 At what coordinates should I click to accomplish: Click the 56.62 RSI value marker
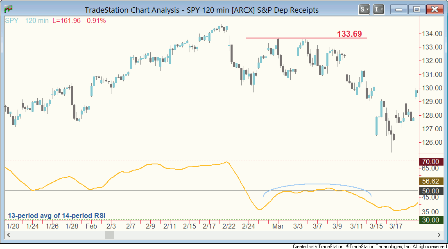[x=431, y=181]
